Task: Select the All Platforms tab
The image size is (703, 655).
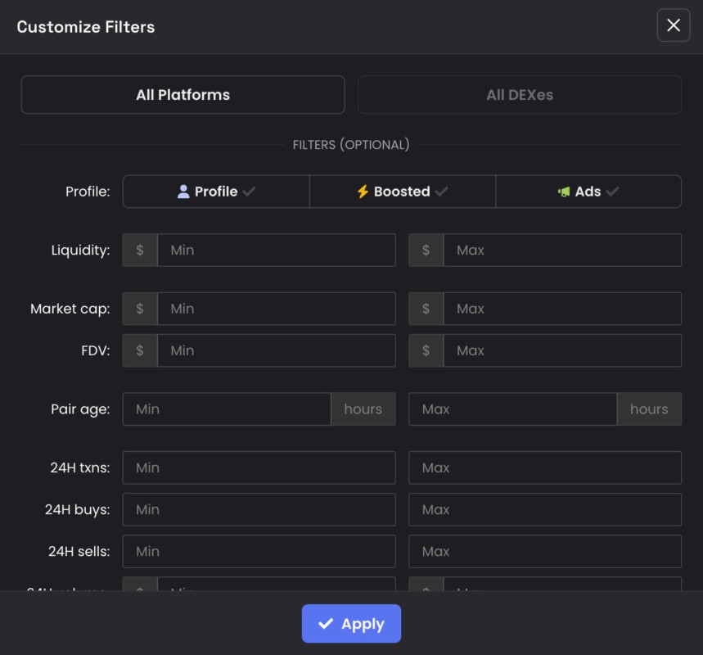Action: [x=183, y=95]
